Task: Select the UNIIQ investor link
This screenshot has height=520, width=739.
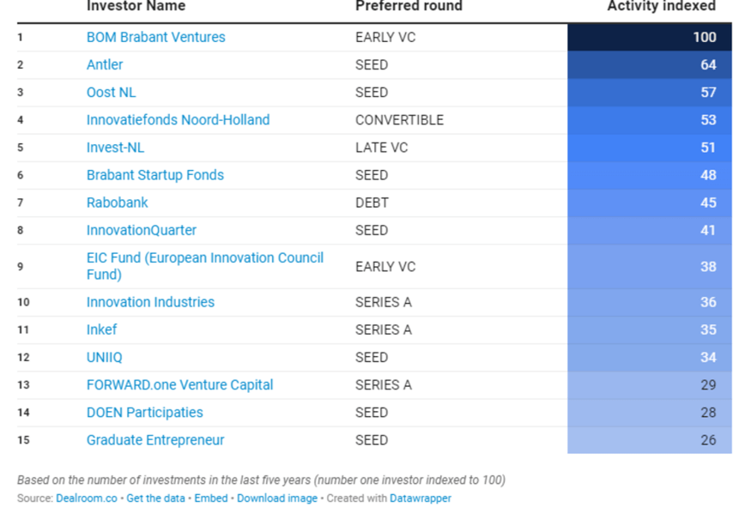Action: click(106, 357)
